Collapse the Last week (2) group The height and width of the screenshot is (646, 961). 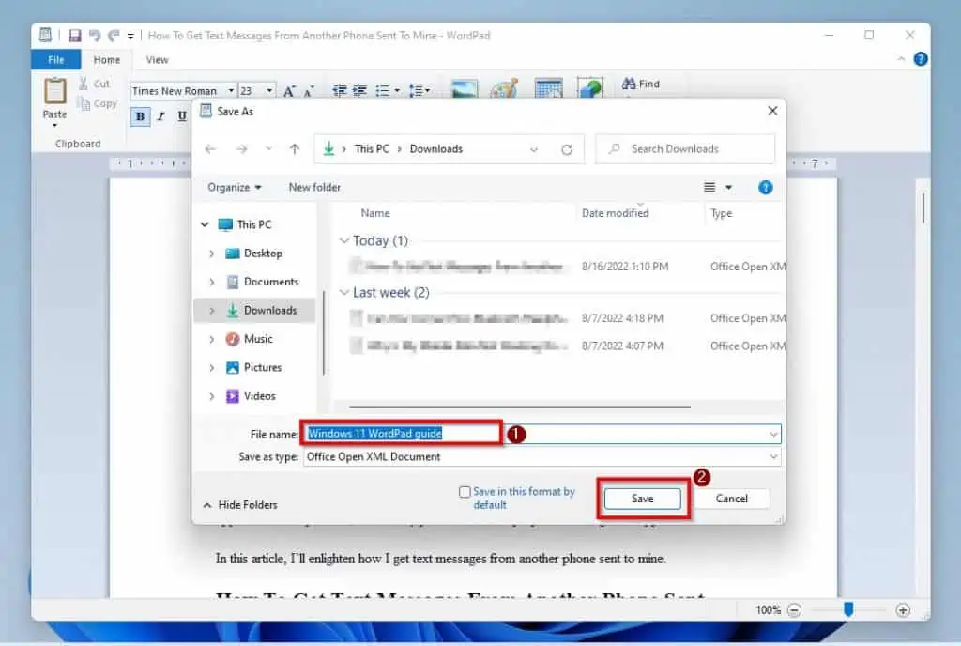(x=344, y=292)
